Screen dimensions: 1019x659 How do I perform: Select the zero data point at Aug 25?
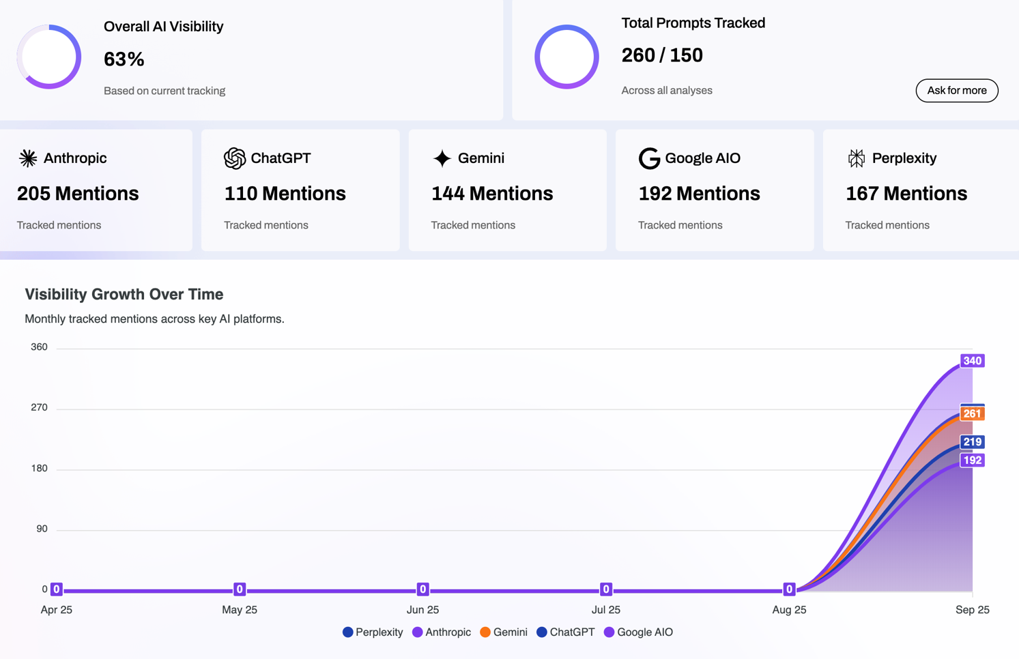click(x=789, y=589)
